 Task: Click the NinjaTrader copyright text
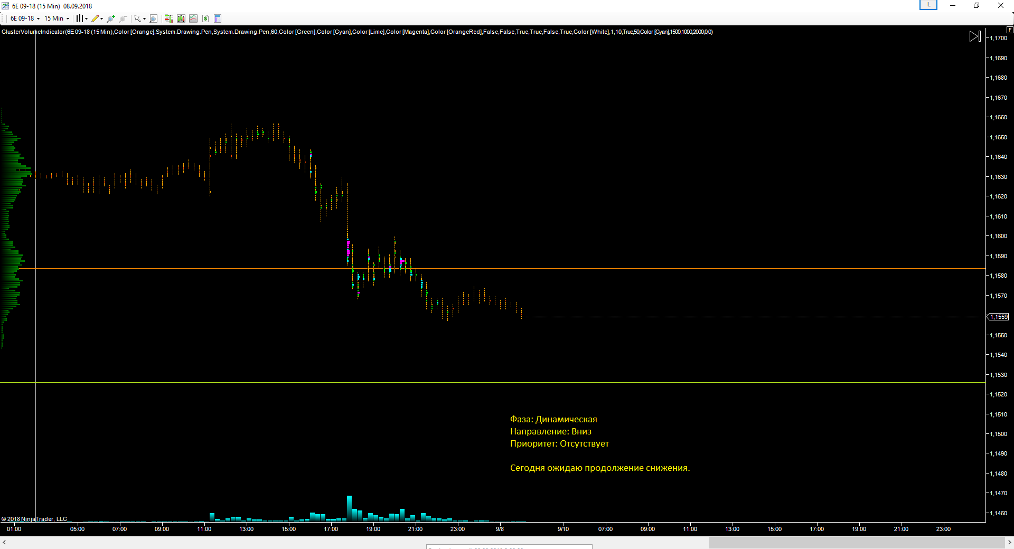(34, 519)
